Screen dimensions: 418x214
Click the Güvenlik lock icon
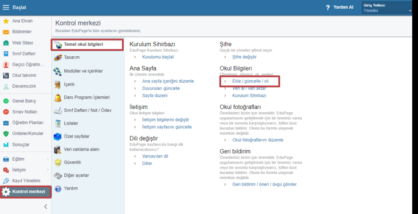click(x=58, y=162)
